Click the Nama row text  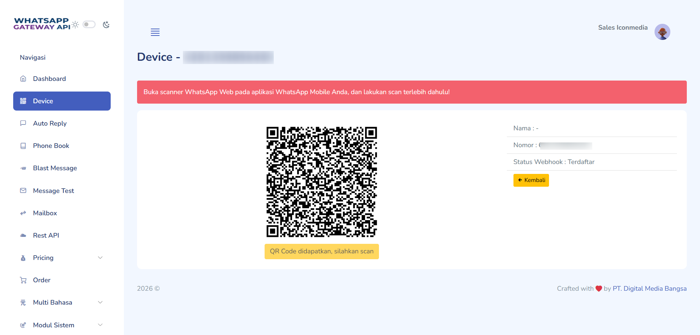pos(526,128)
